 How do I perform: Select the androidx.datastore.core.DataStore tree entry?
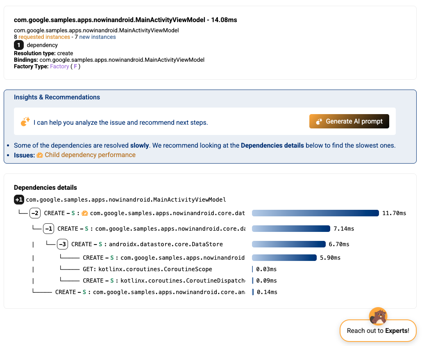click(166, 244)
